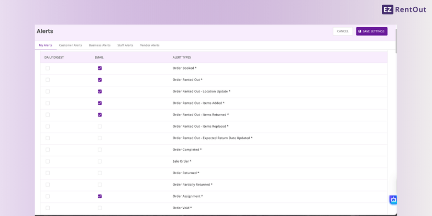Screen dimensions: 432x216
Task: Disable Email for Order Rented Out alert
Action: [100, 80]
